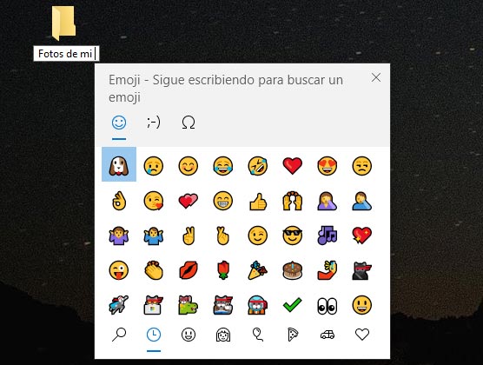This screenshot has height=365, width=483.
Task: Click the folder name field 'Fotos de mi'
Action: pos(66,54)
